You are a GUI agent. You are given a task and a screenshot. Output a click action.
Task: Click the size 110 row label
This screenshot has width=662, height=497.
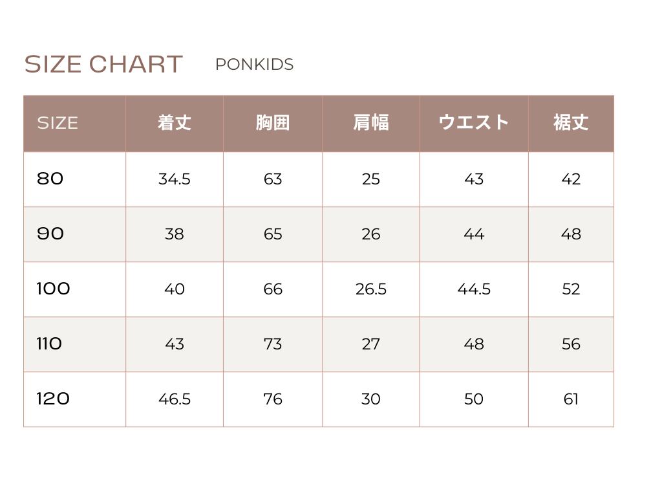pos(50,344)
